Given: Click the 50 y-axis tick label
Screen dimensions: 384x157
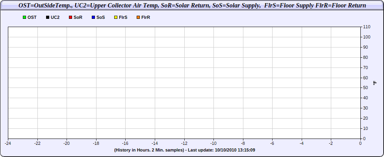Looking at the screenshot, I should coord(365,88).
